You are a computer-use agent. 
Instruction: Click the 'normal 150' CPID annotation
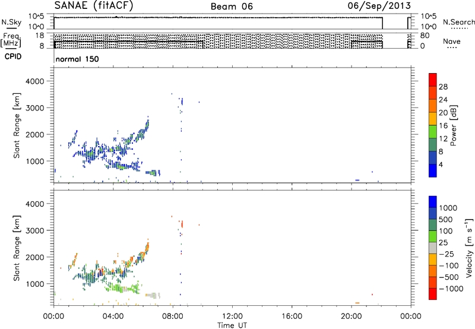coord(77,59)
